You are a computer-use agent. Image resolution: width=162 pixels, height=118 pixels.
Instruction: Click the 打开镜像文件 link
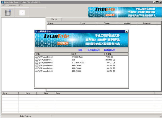[x=94, y=50]
